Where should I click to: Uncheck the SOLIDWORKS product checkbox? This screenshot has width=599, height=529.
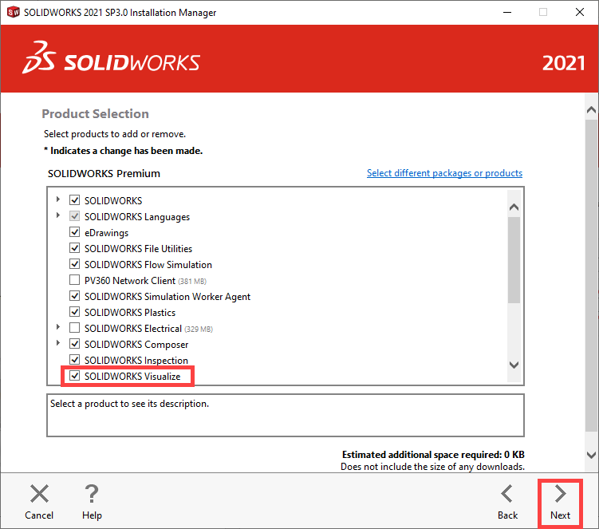point(74,200)
